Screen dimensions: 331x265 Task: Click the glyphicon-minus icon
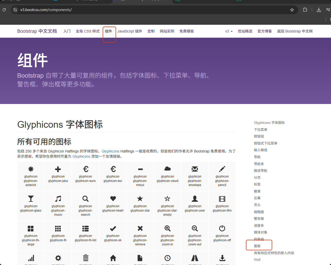(140, 169)
